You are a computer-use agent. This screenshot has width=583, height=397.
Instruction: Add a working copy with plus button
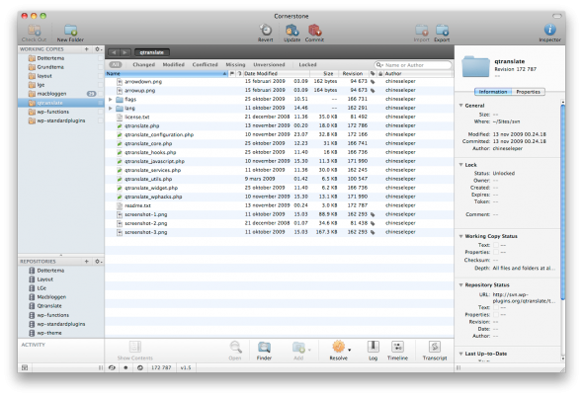click(87, 49)
